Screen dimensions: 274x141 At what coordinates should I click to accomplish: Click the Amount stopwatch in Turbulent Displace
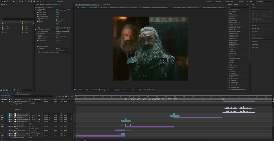pos(39,33)
